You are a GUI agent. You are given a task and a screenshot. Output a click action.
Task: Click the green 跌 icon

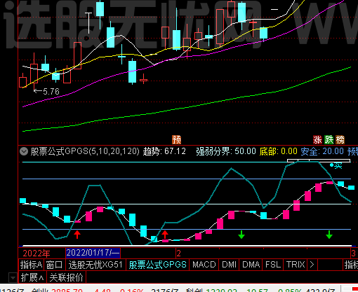pyautogui.click(x=329, y=140)
